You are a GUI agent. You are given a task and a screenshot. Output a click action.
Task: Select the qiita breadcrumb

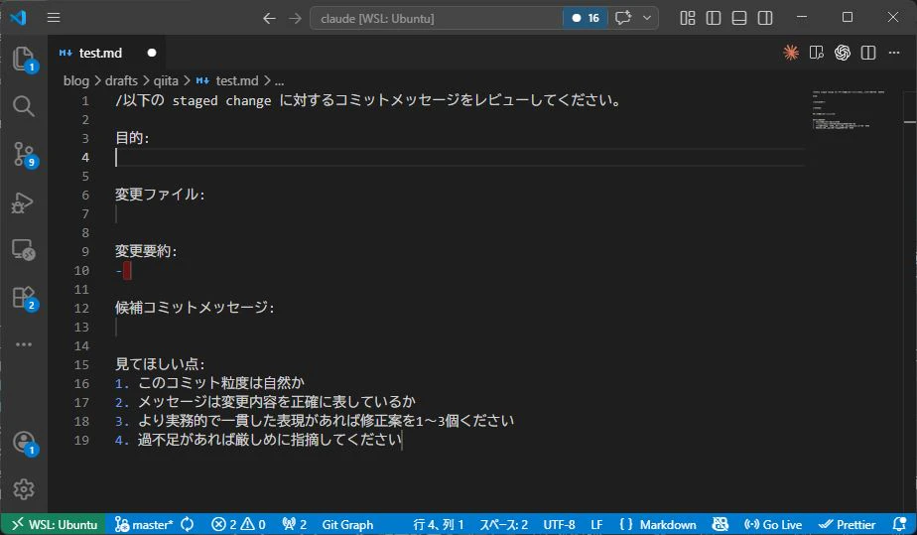166,80
